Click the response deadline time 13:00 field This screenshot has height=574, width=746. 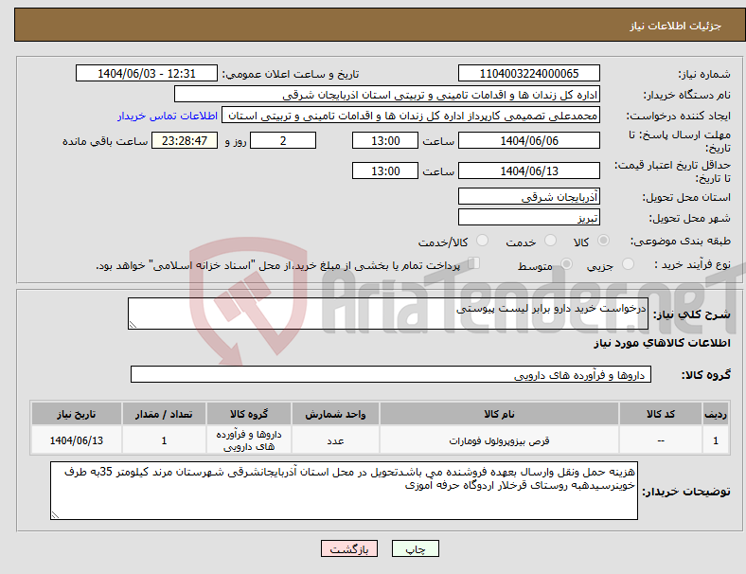click(385, 140)
